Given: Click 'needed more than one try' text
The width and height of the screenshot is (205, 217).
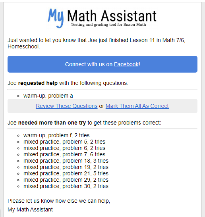Looking at the screenshot, I should (x=52, y=123).
